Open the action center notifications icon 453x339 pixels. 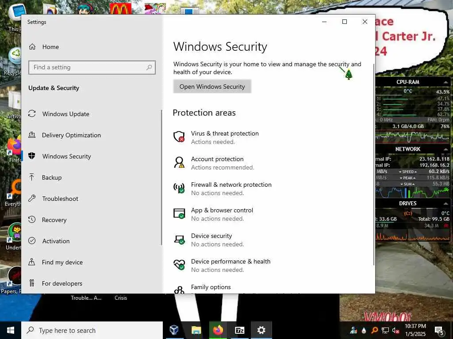point(439,331)
